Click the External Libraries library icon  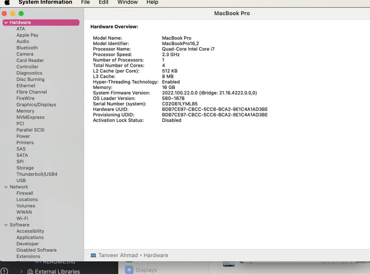pos(30,271)
